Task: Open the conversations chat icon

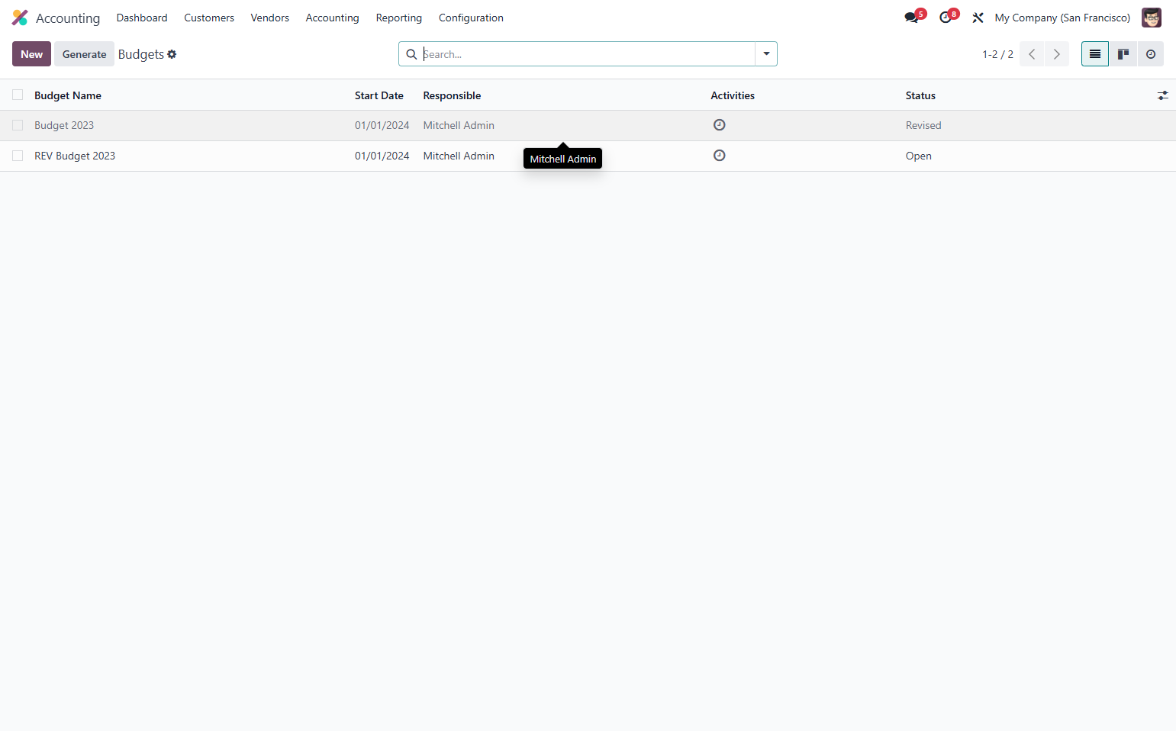Action: click(911, 18)
